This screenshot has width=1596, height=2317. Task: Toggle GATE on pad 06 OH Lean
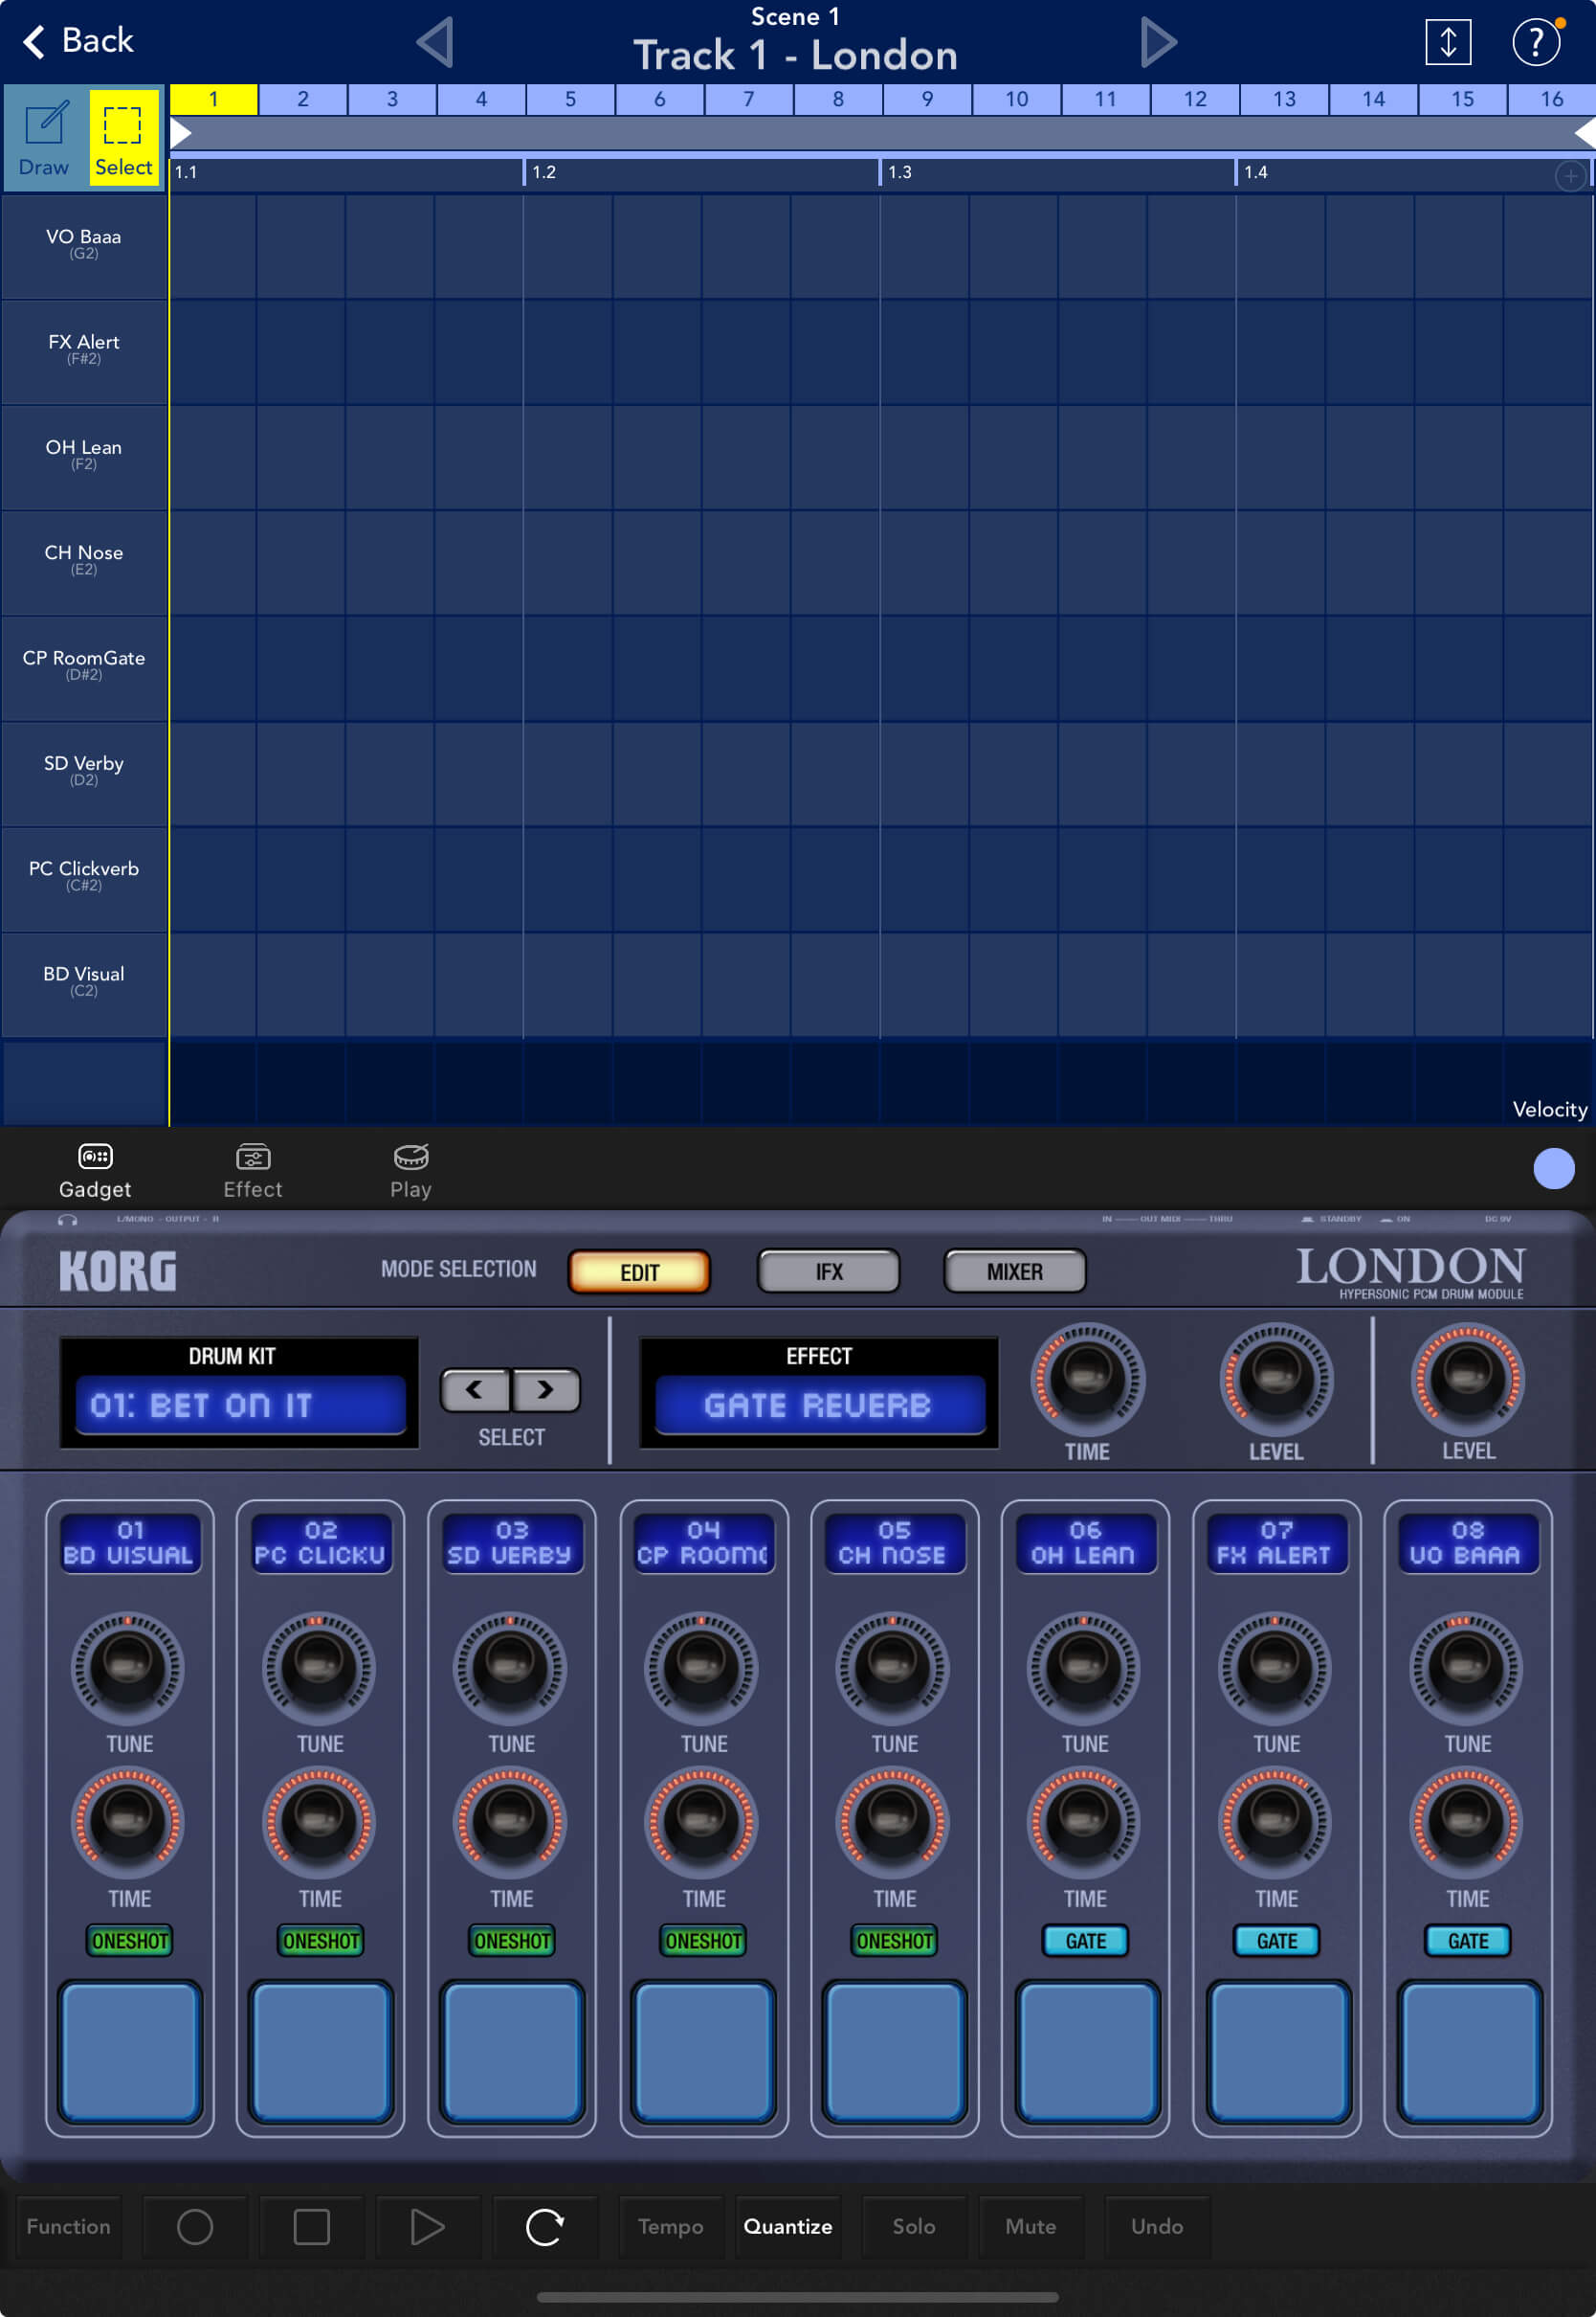click(1085, 1941)
